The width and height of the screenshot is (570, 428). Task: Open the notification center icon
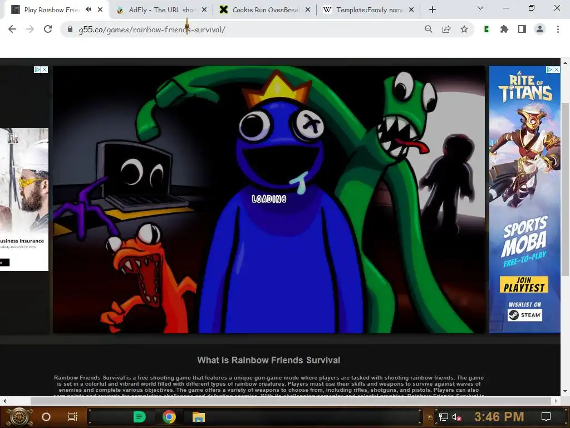coord(546,417)
